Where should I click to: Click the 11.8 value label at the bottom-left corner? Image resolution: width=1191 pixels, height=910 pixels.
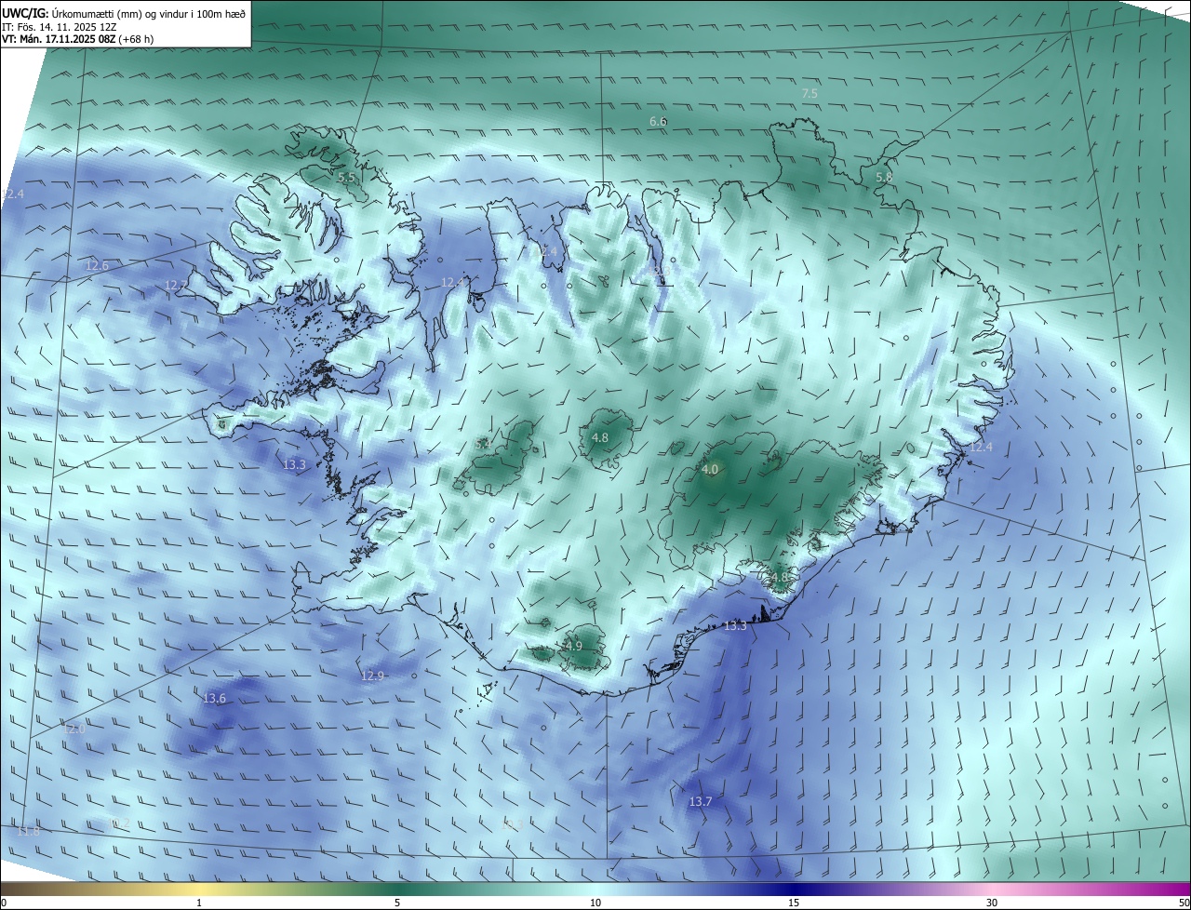[x=29, y=830]
